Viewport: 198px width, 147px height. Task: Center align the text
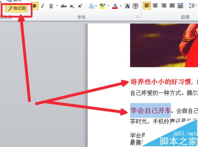coord(155,6)
